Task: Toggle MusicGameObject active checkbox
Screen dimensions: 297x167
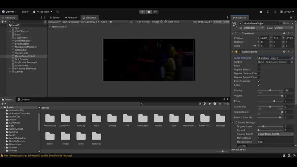Action: [240, 23]
